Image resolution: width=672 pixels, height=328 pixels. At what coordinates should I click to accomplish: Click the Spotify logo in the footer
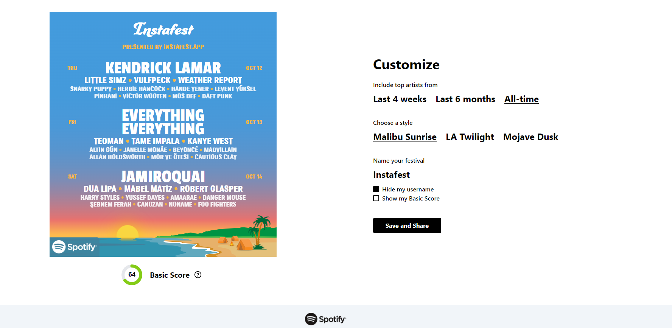(325, 319)
